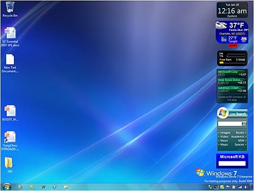Launch Server Manager from the taskbar

point(21,187)
